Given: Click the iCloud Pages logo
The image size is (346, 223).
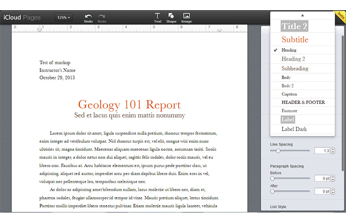Looking at the screenshot, I should tap(22, 17).
